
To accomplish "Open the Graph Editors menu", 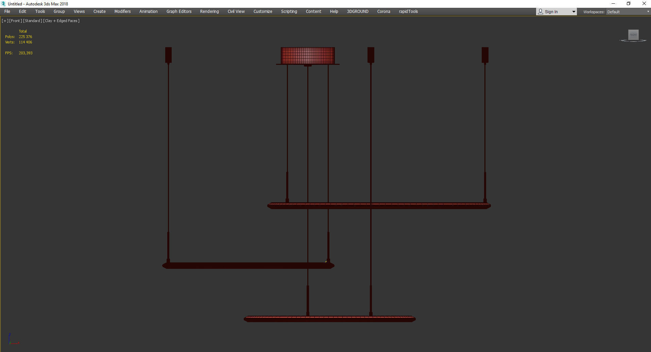I will tap(179, 12).
